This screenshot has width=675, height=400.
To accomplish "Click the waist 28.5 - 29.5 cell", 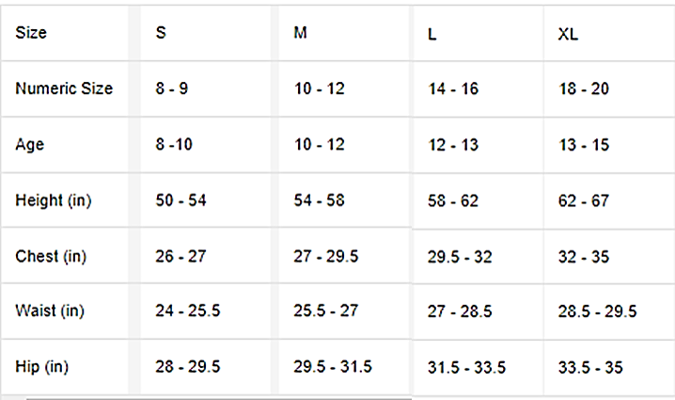I will point(597,312).
